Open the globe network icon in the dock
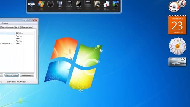The height and width of the screenshot is (107, 190). click(x=97, y=4)
